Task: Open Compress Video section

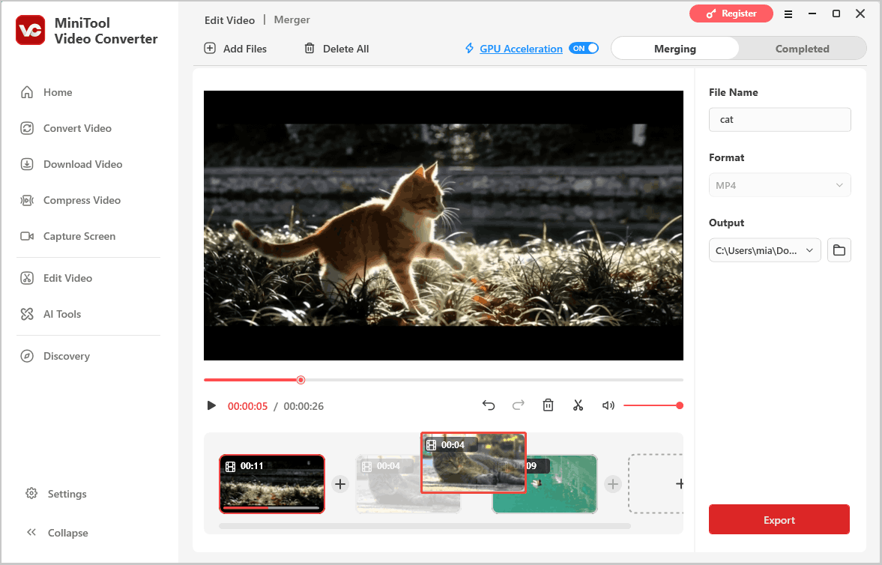Action: tap(70, 200)
